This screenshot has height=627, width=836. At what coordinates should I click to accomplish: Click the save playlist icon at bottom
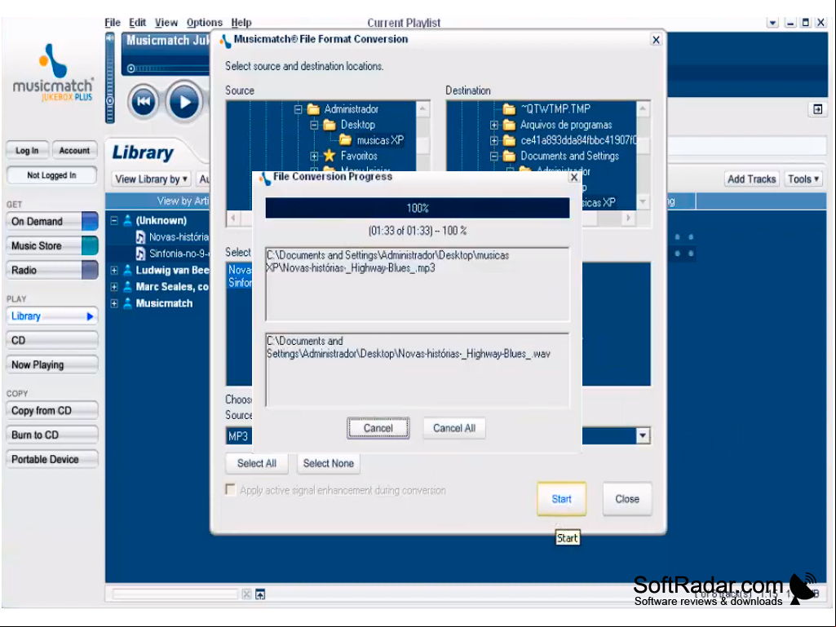260,594
